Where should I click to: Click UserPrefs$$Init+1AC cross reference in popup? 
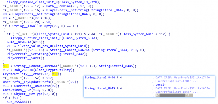[192, 88]
